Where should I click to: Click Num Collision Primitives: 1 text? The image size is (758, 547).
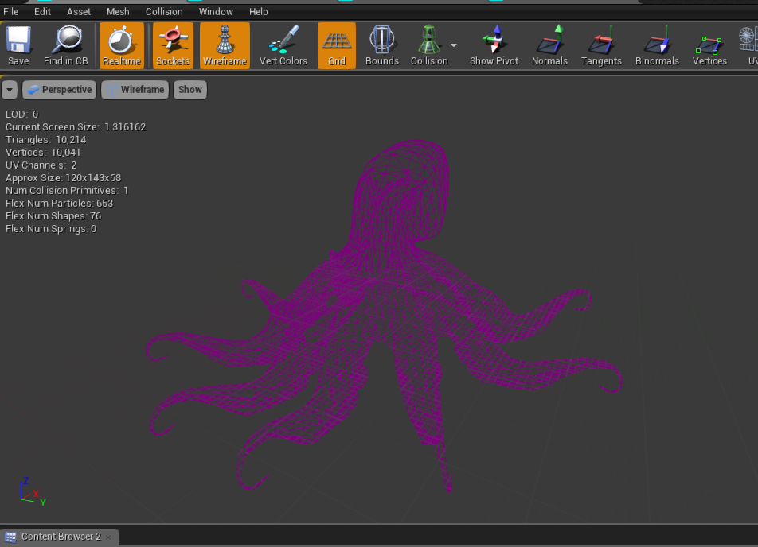coord(67,191)
